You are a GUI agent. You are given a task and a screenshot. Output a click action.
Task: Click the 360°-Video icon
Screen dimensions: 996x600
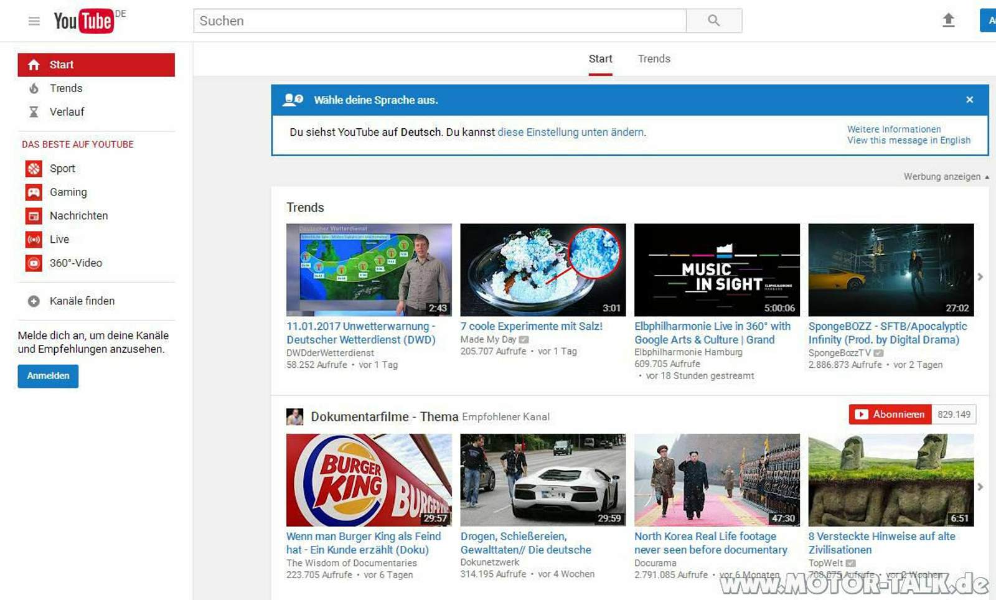coord(34,263)
